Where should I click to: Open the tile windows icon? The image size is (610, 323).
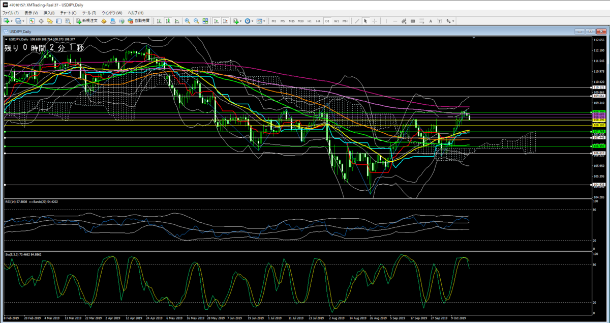[x=205, y=21]
